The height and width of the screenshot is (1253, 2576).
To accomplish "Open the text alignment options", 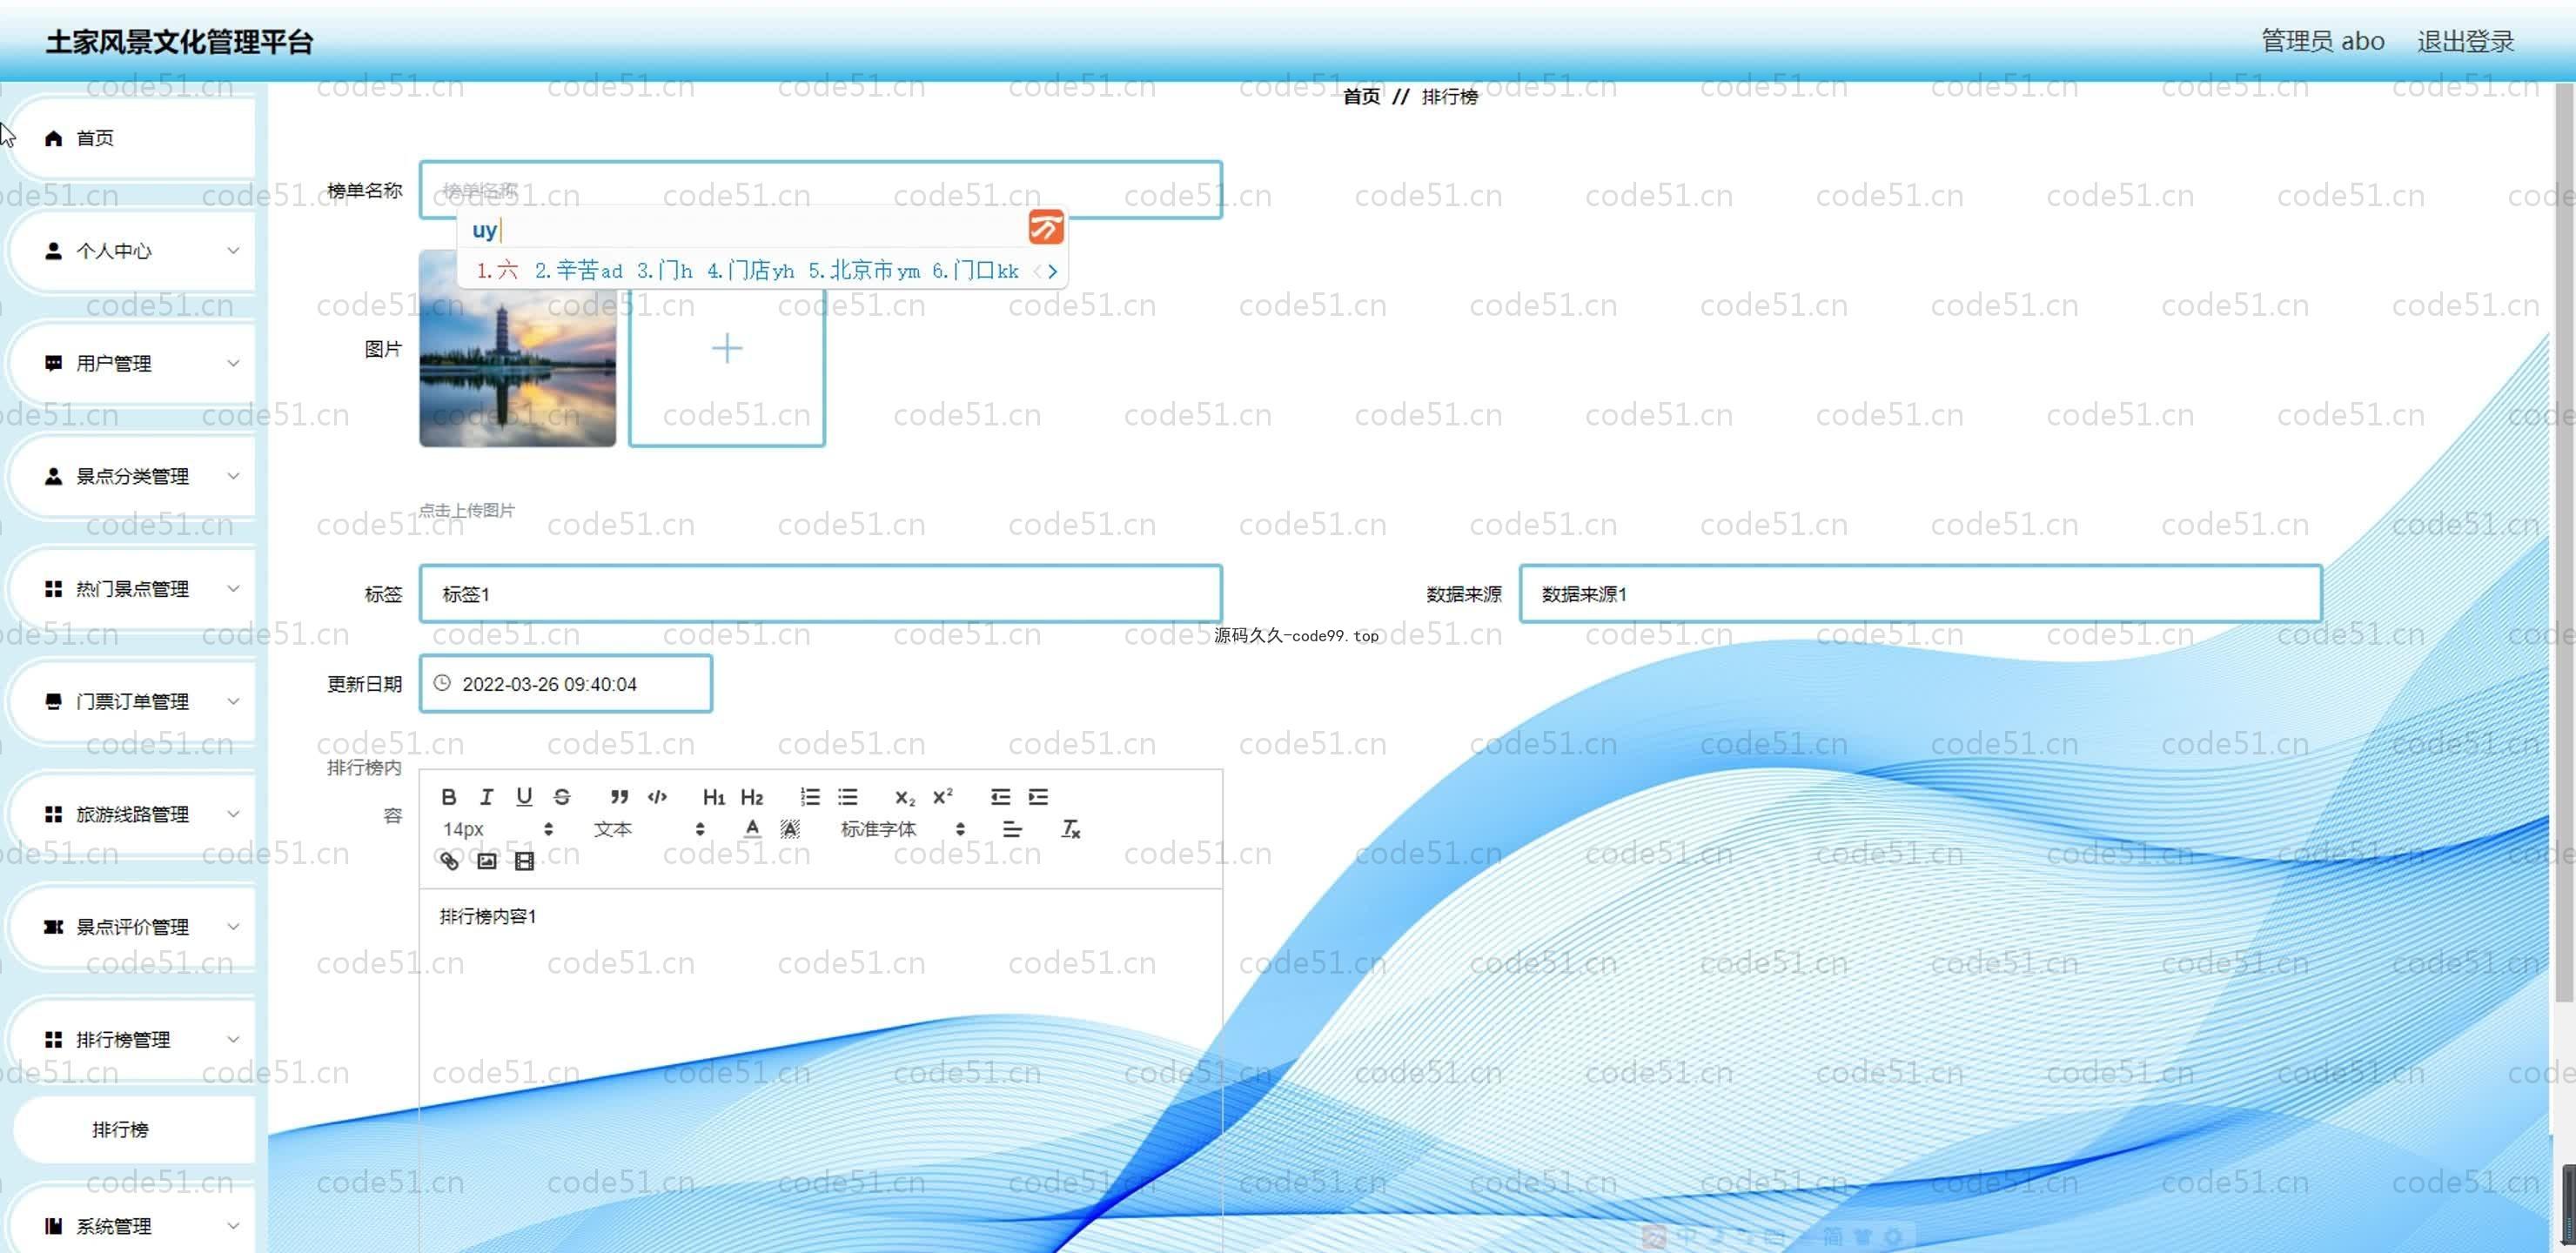I will point(1012,829).
